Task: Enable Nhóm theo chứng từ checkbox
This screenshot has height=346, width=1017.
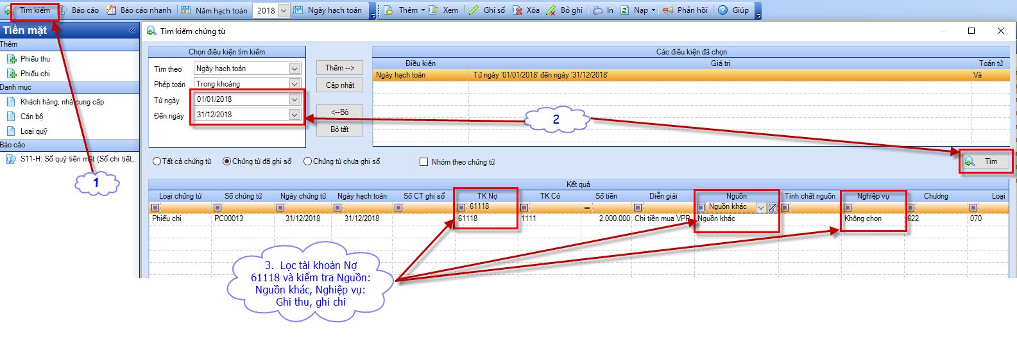Action: pyautogui.click(x=423, y=162)
